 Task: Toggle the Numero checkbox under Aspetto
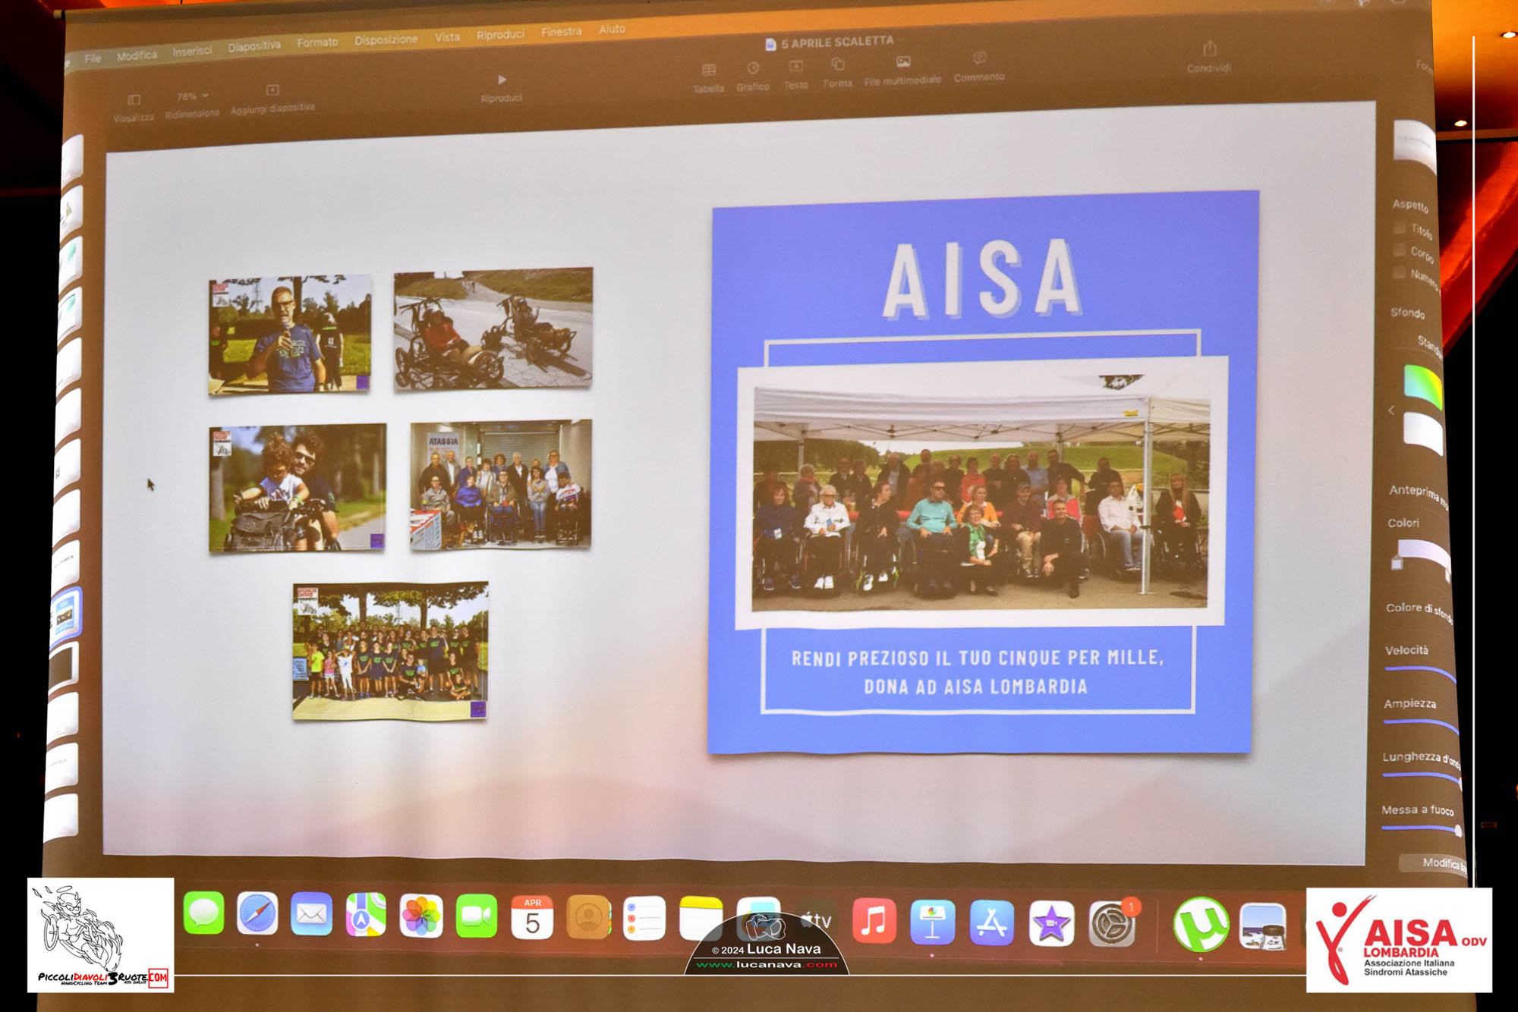[x=1399, y=272]
